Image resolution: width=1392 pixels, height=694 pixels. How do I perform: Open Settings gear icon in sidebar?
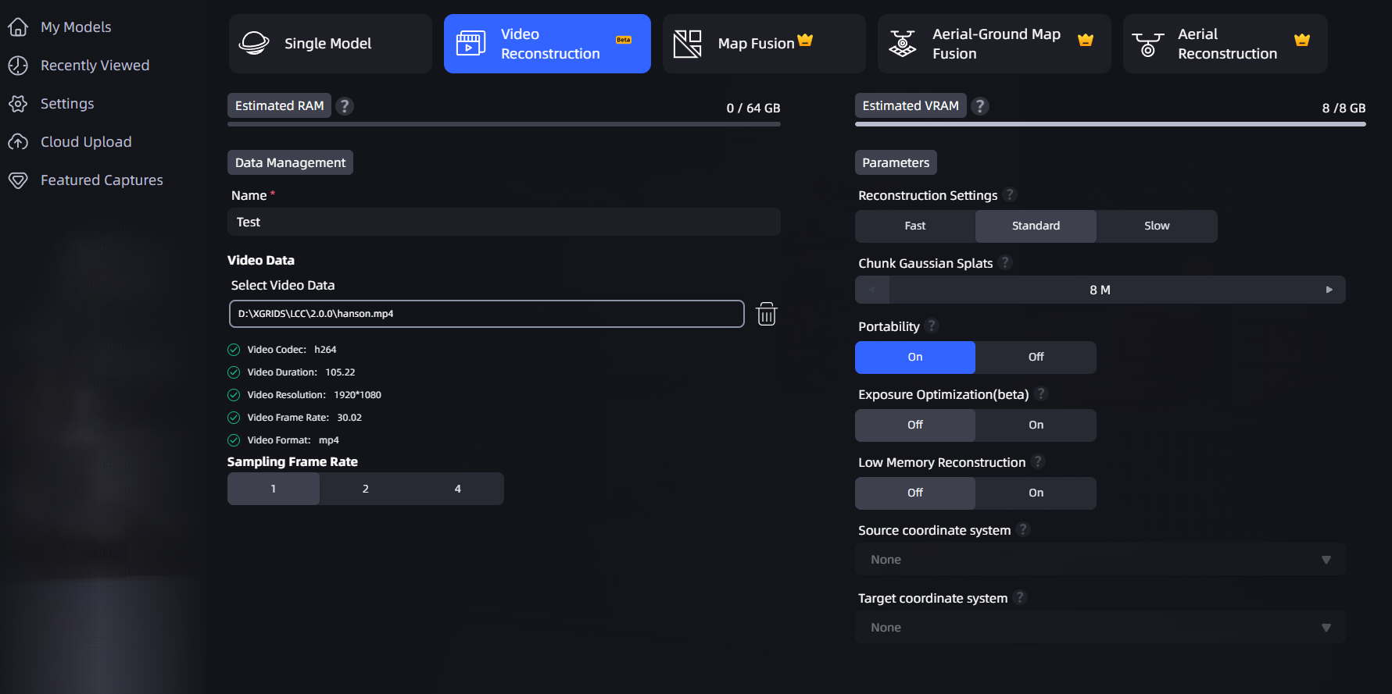click(x=18, y=104)
